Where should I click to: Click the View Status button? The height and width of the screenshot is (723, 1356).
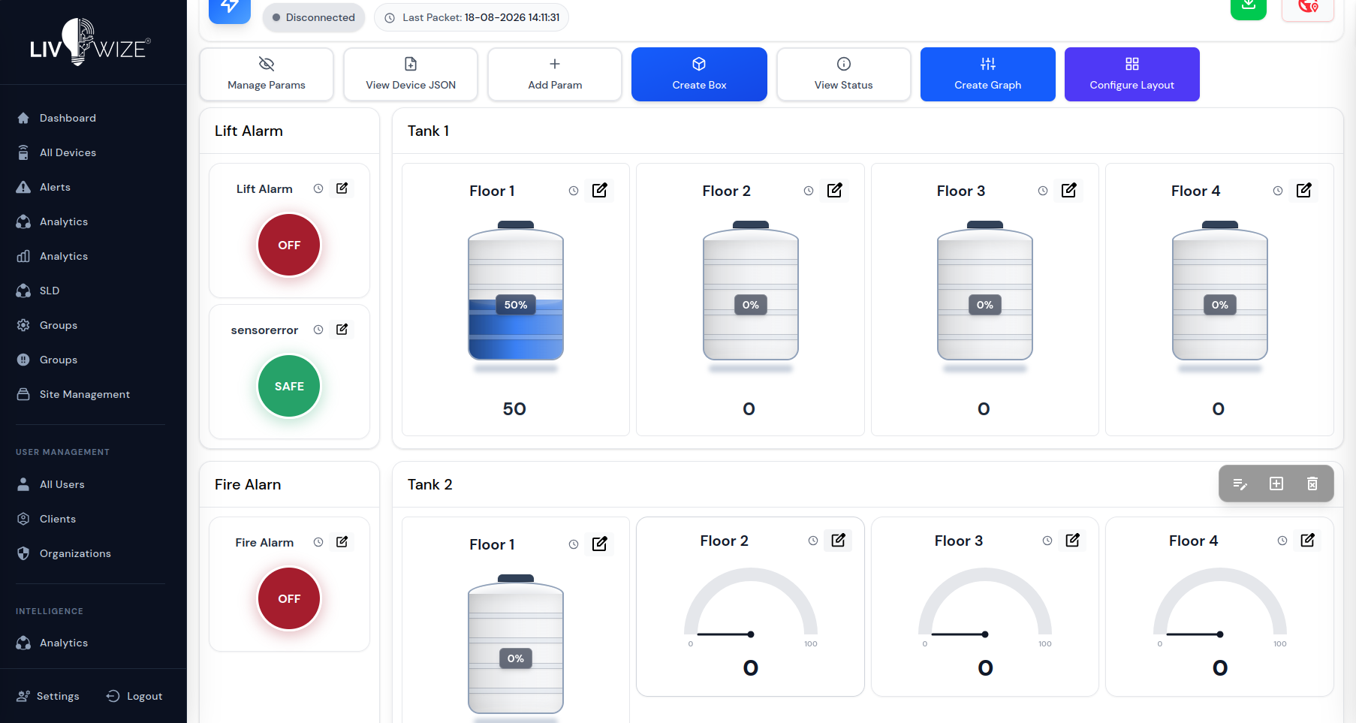pyautogui.click(x=844, y=74)
